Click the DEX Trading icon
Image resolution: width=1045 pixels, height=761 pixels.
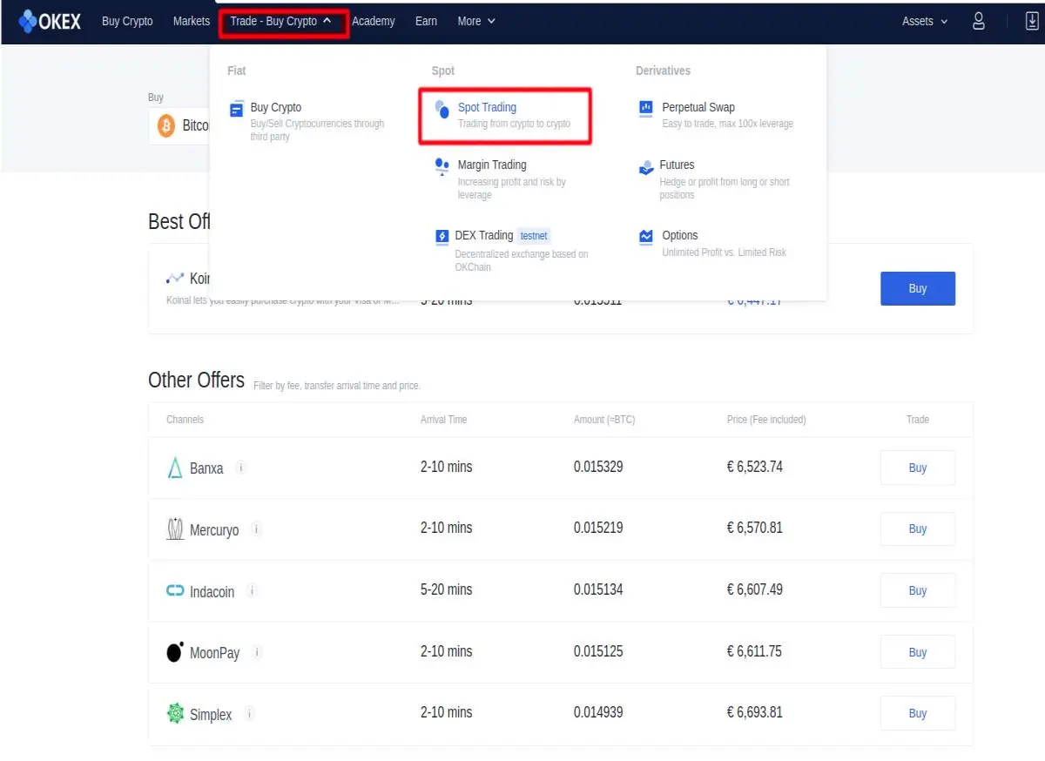(x=442, y=237)
